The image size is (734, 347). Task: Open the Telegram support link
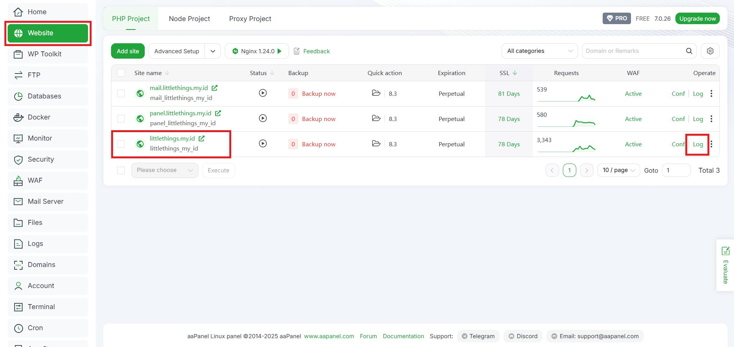point(478,336)
